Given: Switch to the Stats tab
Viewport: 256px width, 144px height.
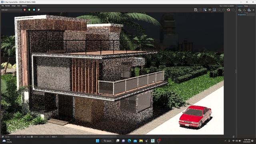Looking at the screenshot, I should pos(246,6).
